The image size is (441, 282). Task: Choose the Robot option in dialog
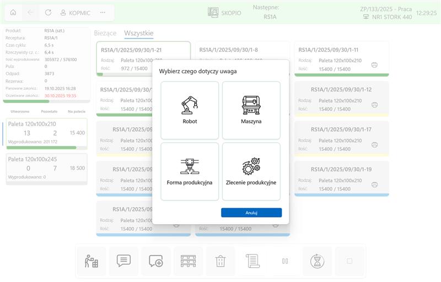[190, 110]
